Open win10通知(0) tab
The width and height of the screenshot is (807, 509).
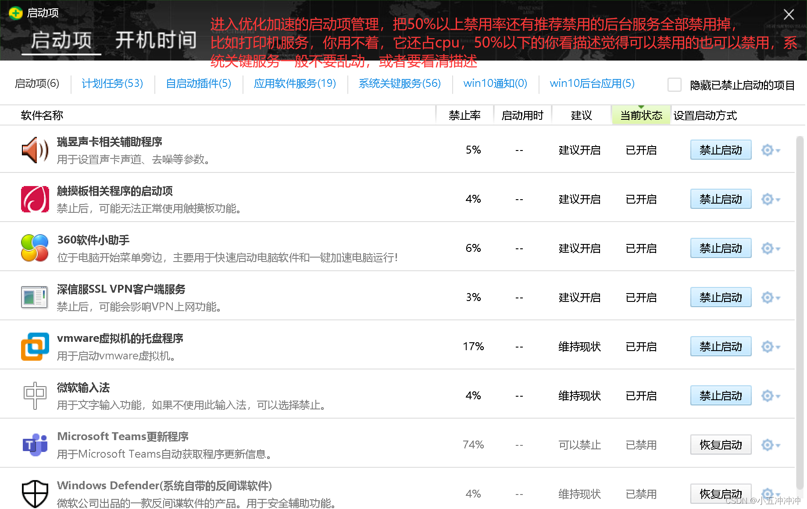(495, 83)
